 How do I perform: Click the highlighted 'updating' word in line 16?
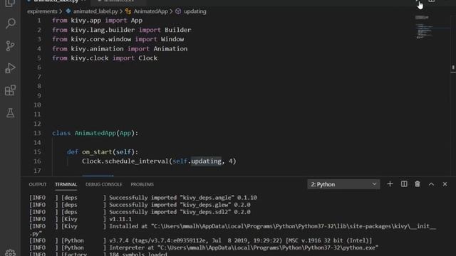point(206,161)
